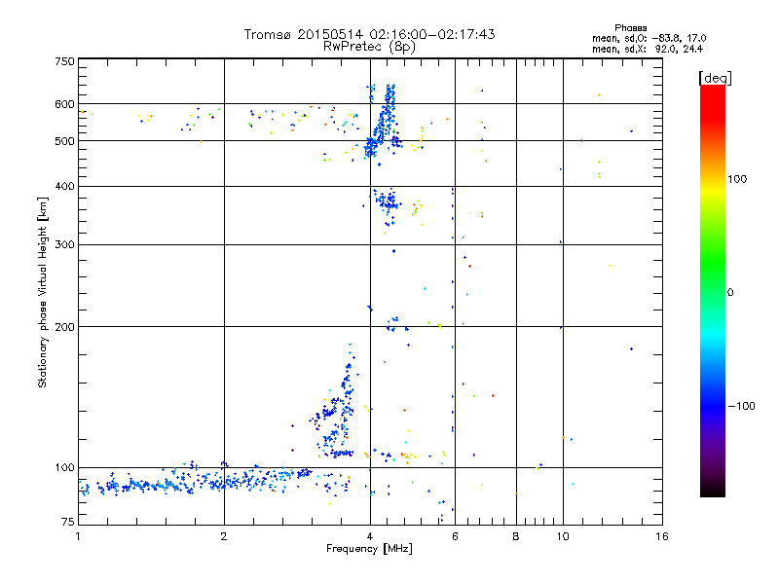Click the y-axis label "75"
This screenshot has height=584, width=779.
click(x=68, y=522)
